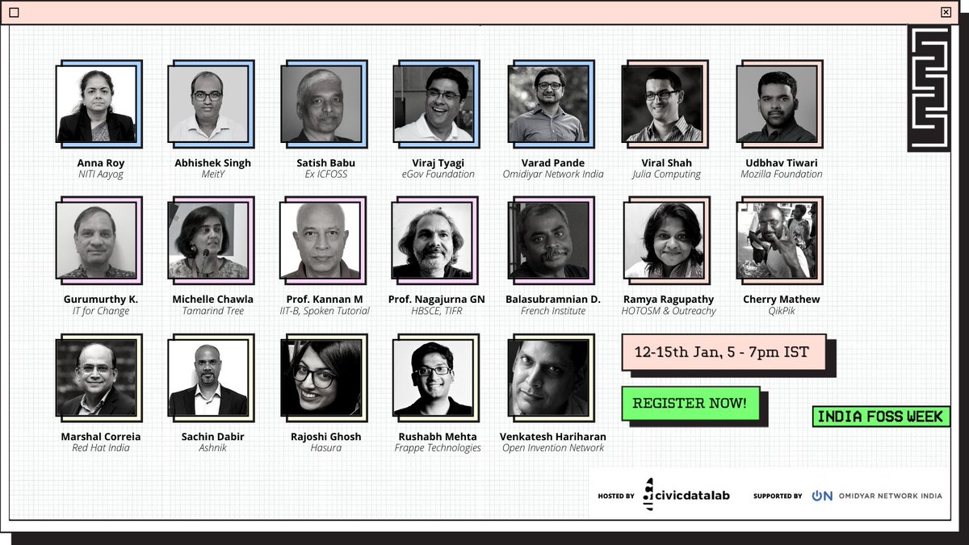This screenshot has width=969, height=545.
Task: Click the name text 'Gurumurthy K.'
Action: (x=101, y=299)
